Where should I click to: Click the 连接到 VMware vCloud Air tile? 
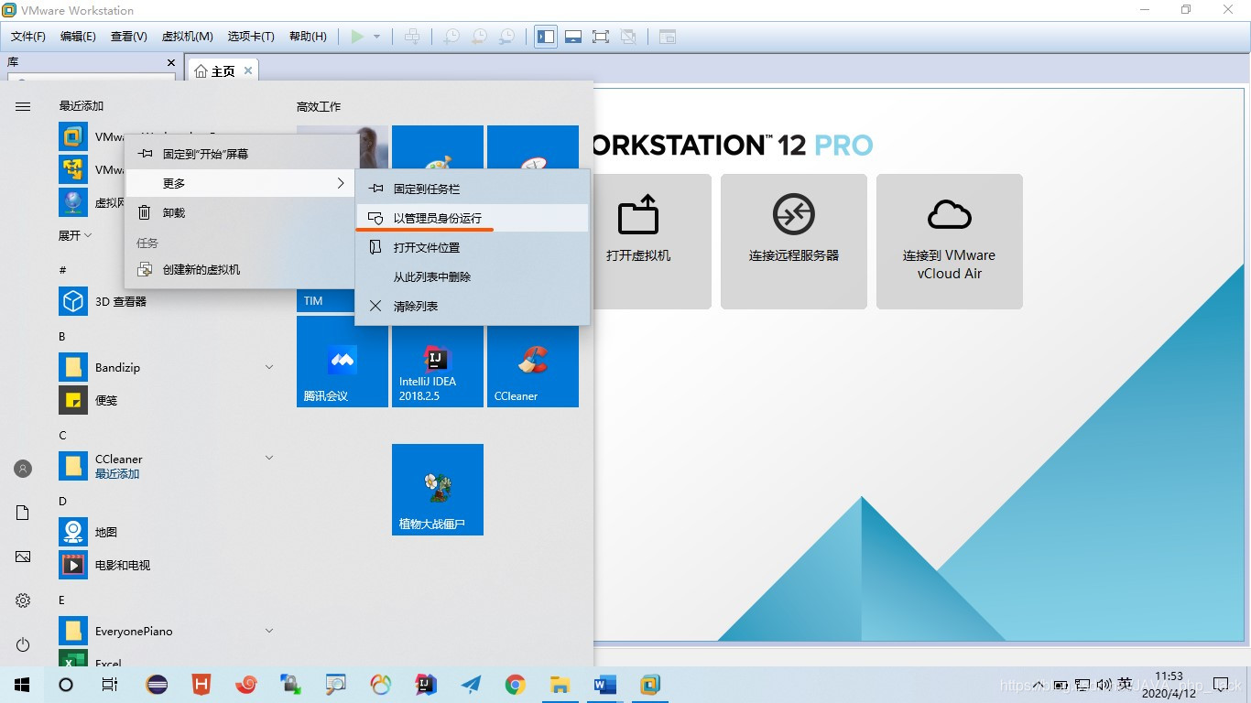(x=950, y=241)
